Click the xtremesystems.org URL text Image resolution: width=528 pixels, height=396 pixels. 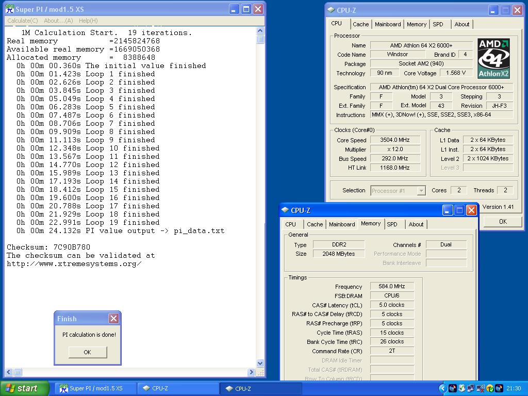pyautogui.click(x=74, y=263)
